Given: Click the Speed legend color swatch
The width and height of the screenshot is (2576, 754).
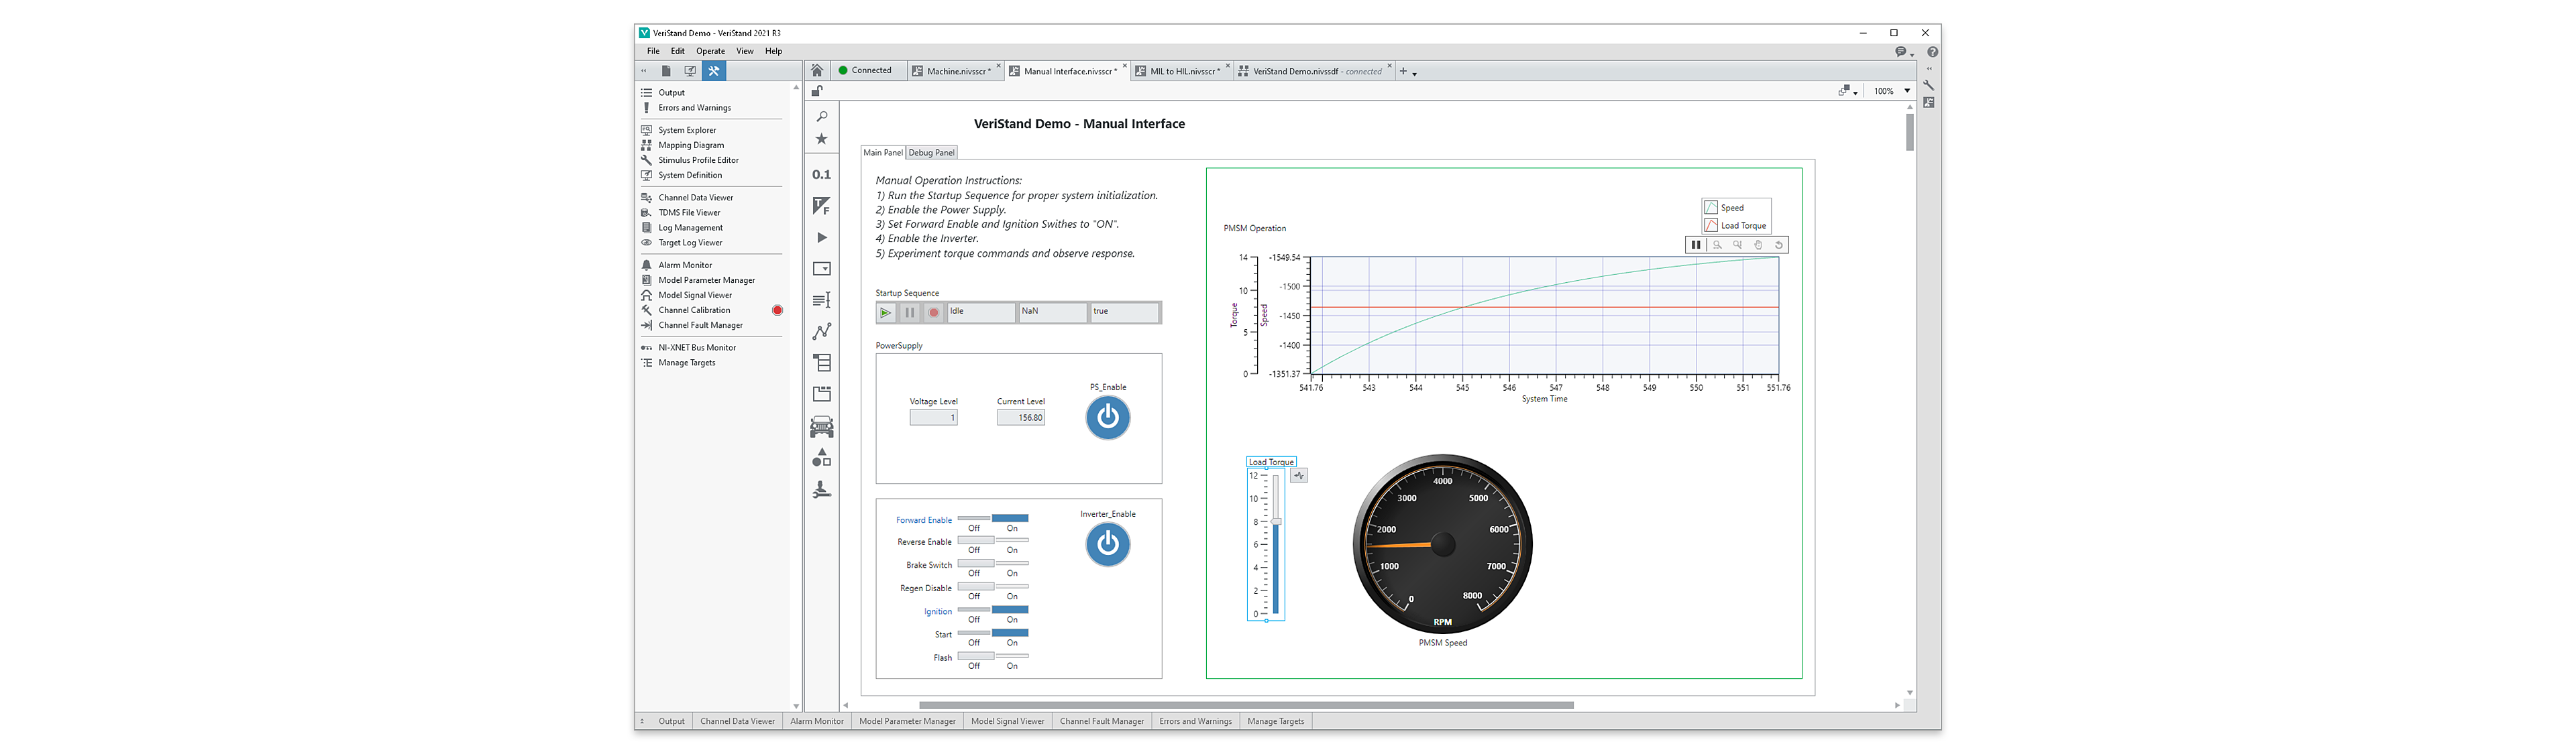Looking at the screenshot, I should 1711,208.
